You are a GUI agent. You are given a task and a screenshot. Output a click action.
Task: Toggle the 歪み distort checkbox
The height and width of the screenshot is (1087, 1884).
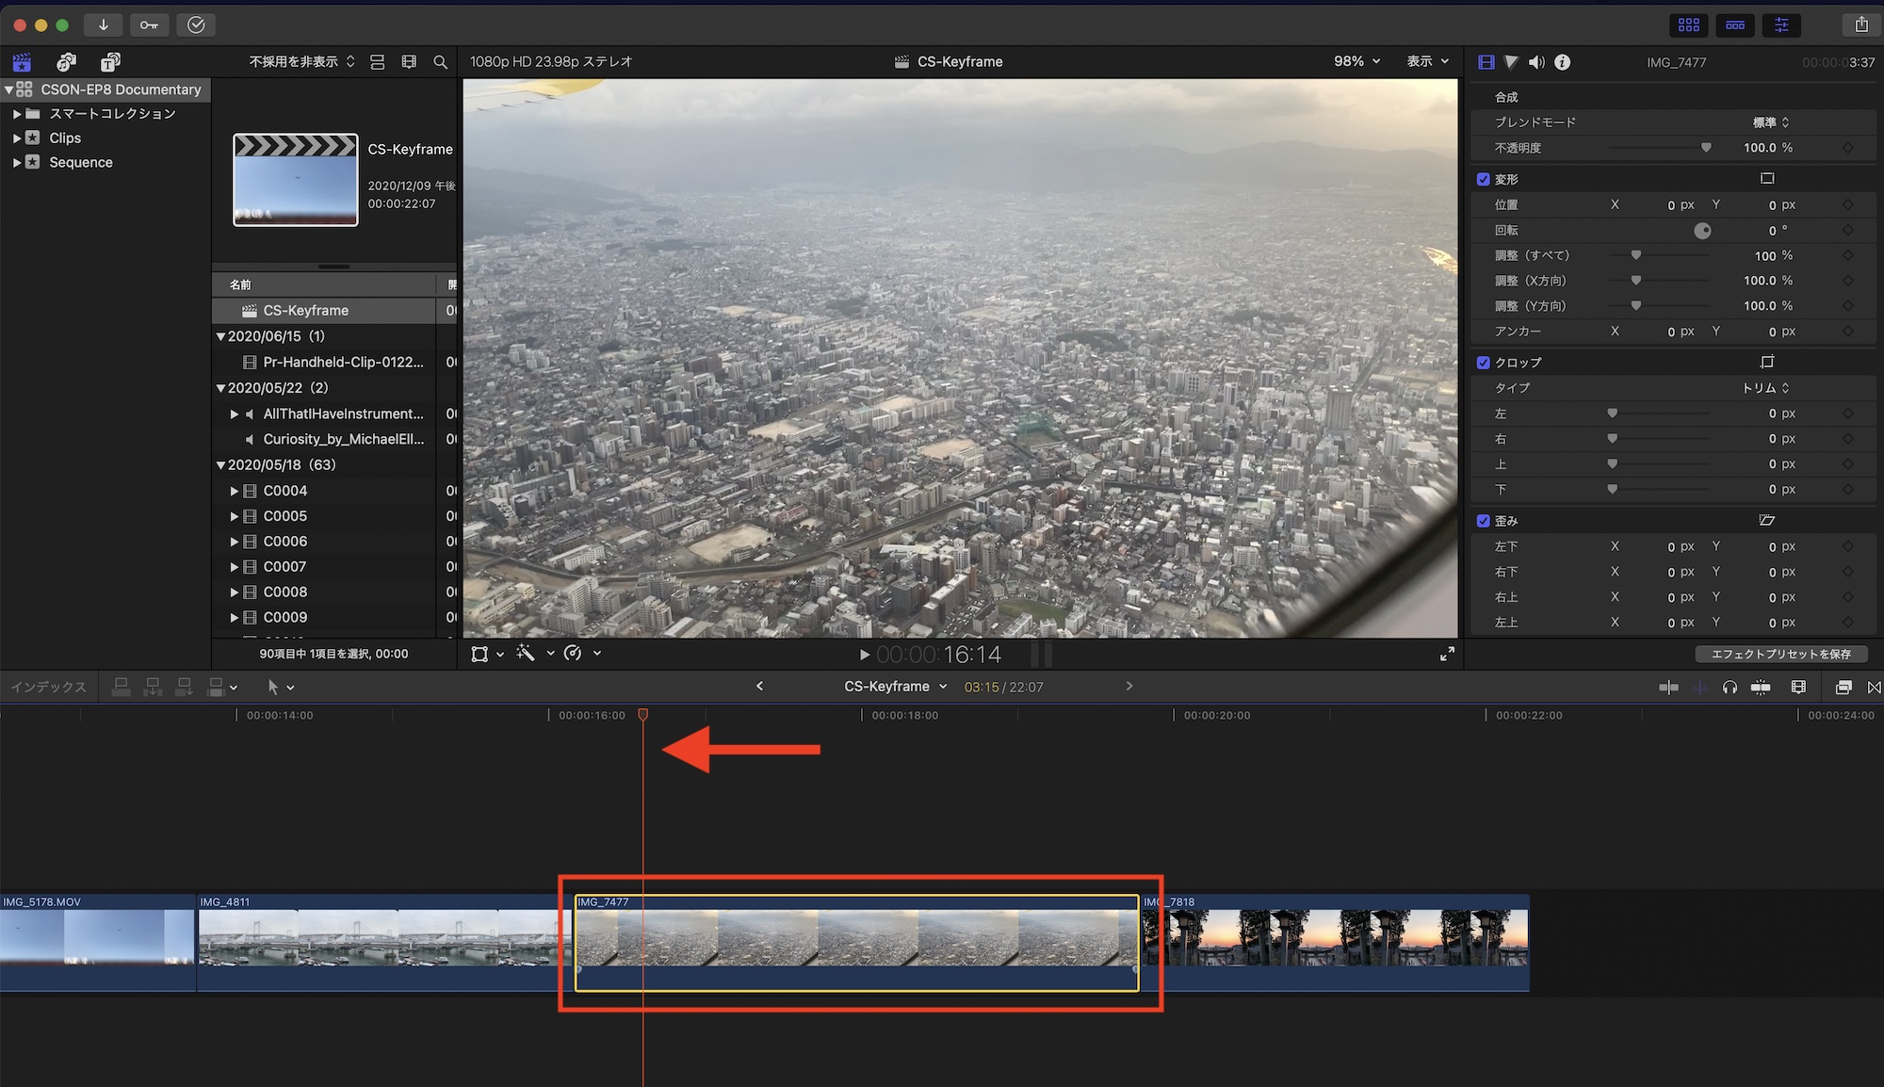[x=1484, y=521]
